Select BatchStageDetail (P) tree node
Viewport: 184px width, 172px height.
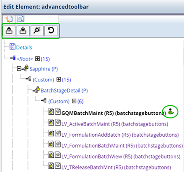coord(64,91)
